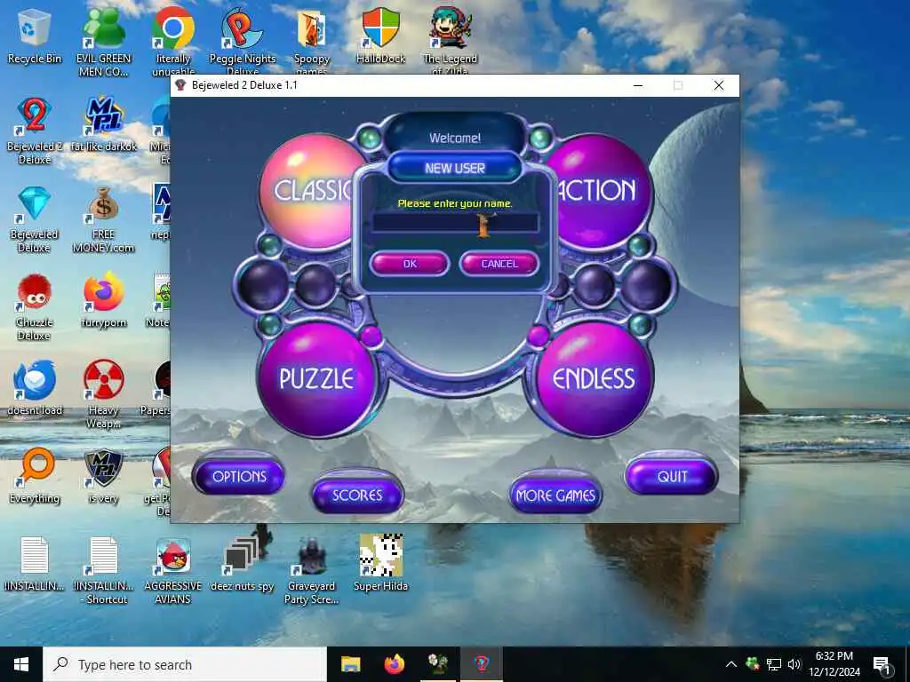Image resolution: width=910 pixels, height=682 pixels.
Task: Open File Explorer from the taskbar
Action: (350, 664)
